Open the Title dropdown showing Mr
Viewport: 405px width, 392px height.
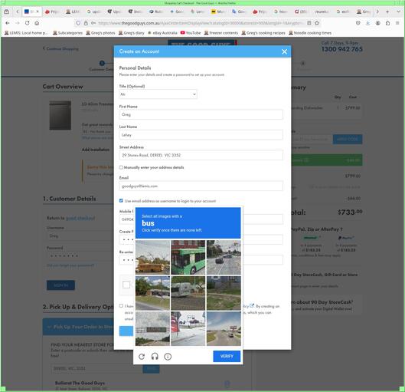coord(158,94)
